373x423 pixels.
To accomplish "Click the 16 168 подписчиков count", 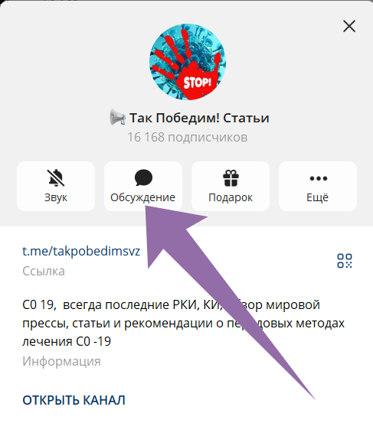I will (x=188, y=137).
